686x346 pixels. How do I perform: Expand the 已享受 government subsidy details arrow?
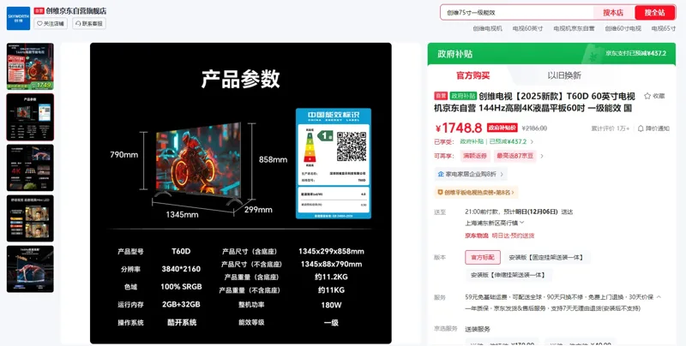(532, 141)
